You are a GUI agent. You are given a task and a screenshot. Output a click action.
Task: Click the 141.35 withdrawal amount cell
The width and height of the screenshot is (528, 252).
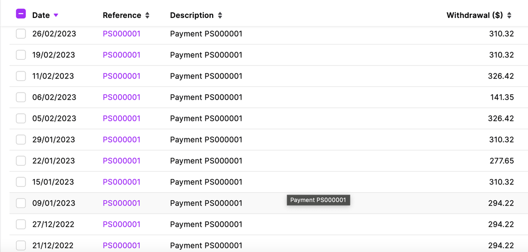(502, 97)
